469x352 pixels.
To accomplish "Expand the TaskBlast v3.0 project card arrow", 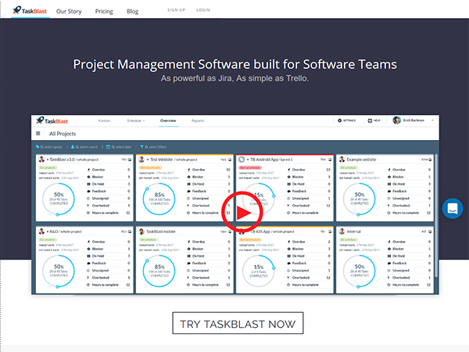I will (x=48, y=160).
